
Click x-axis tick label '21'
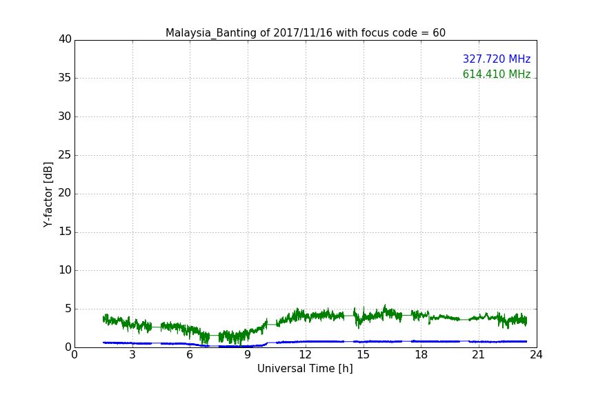pyautogui.click(x=479, y=355)
